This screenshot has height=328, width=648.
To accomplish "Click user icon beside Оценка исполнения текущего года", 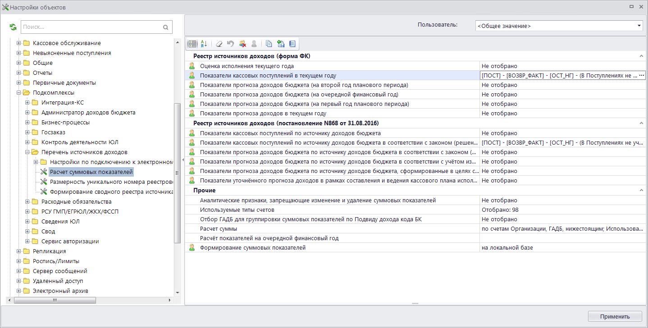I will [192, 66].
